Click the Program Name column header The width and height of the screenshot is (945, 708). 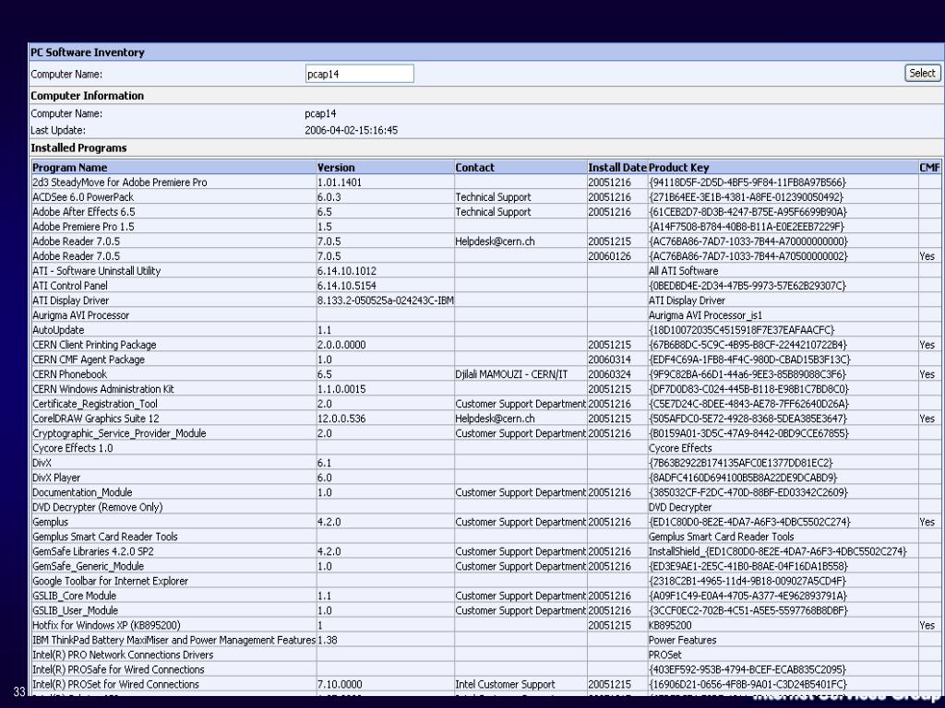[70, 168]
